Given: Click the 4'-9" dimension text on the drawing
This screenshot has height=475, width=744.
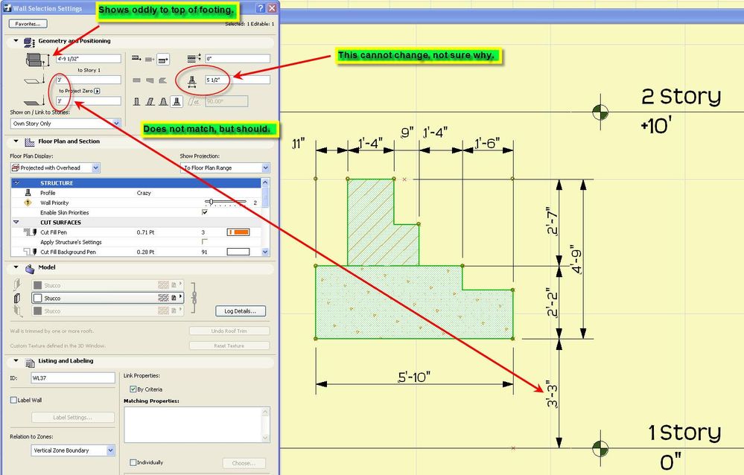Looking at the screenshot, I should pyautogui.click(x=576, y=259).
